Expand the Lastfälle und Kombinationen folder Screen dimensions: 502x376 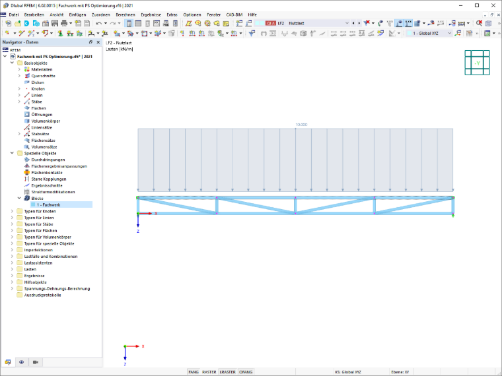(12, 257)
